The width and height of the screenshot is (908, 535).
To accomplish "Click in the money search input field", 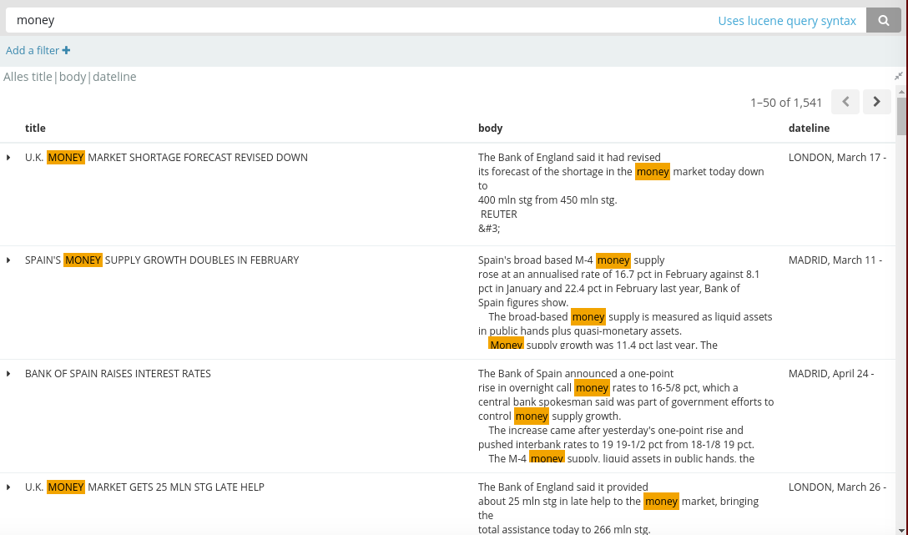I will [359, 20].
